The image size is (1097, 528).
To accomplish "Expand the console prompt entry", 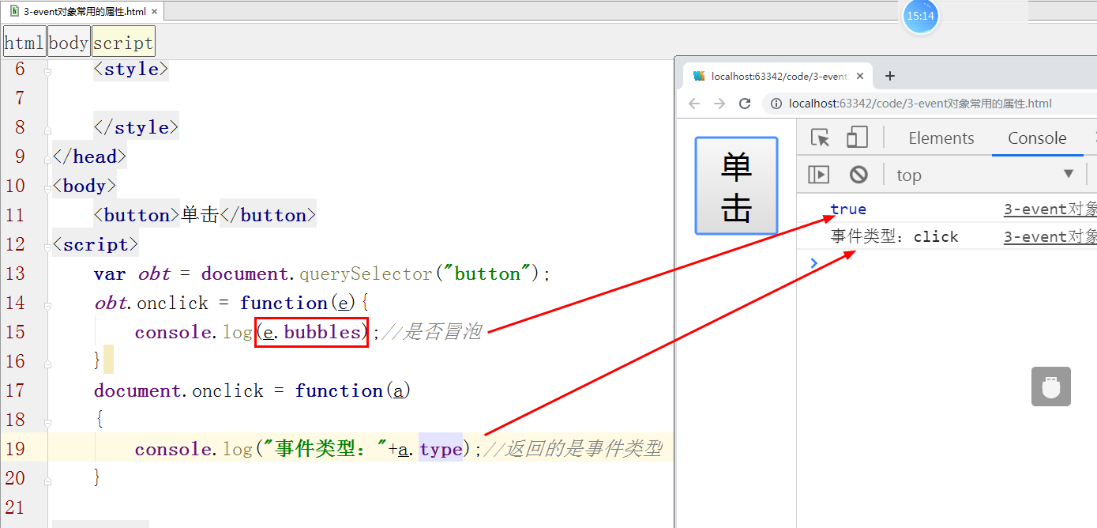I will pyautogui.click(x=813, y=263).
